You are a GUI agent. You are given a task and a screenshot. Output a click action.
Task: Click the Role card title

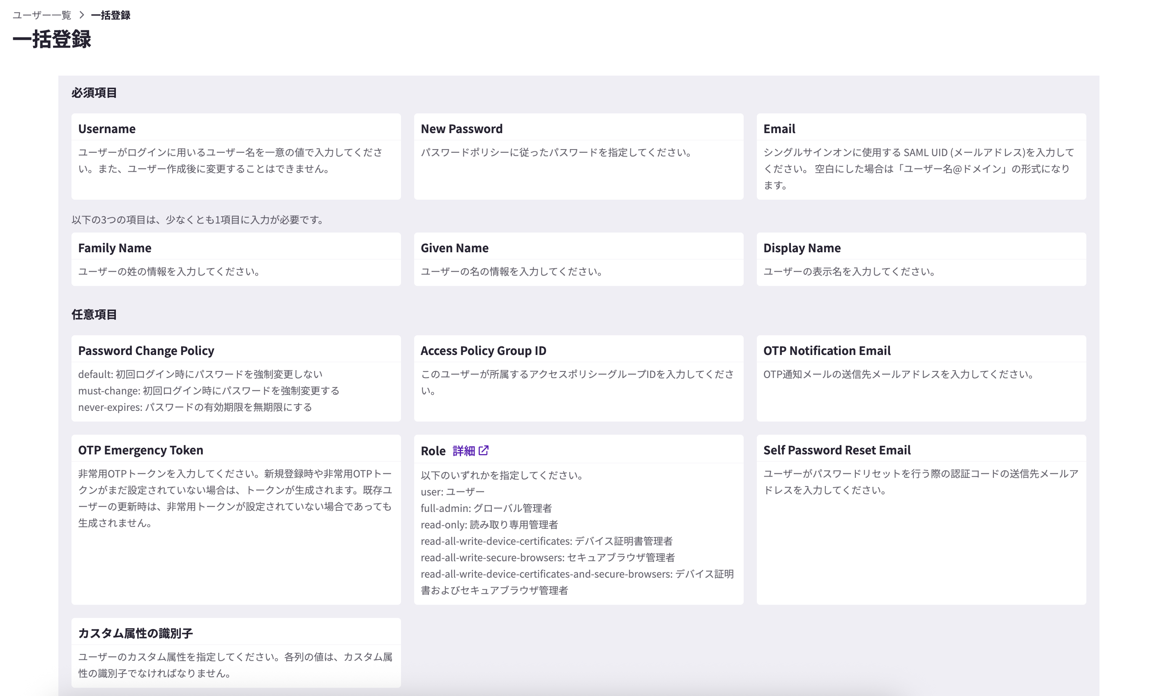pos(433,450)
